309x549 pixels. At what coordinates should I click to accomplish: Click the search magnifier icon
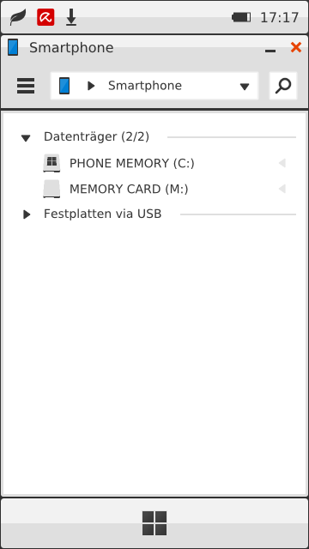point(283,86)
